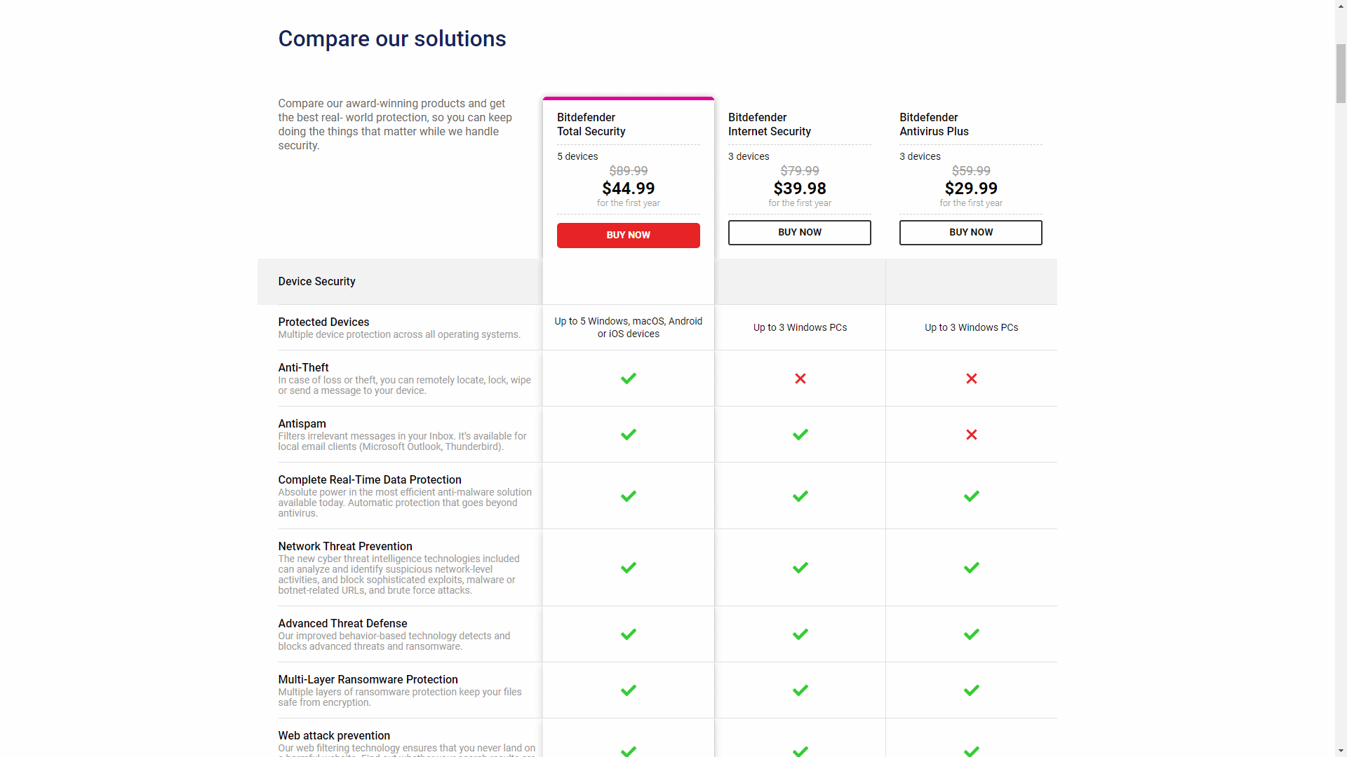The height and width of the screenshot is (757, 1347).
Task: Click the Protected Devices feature title
Action: [323, 322]
